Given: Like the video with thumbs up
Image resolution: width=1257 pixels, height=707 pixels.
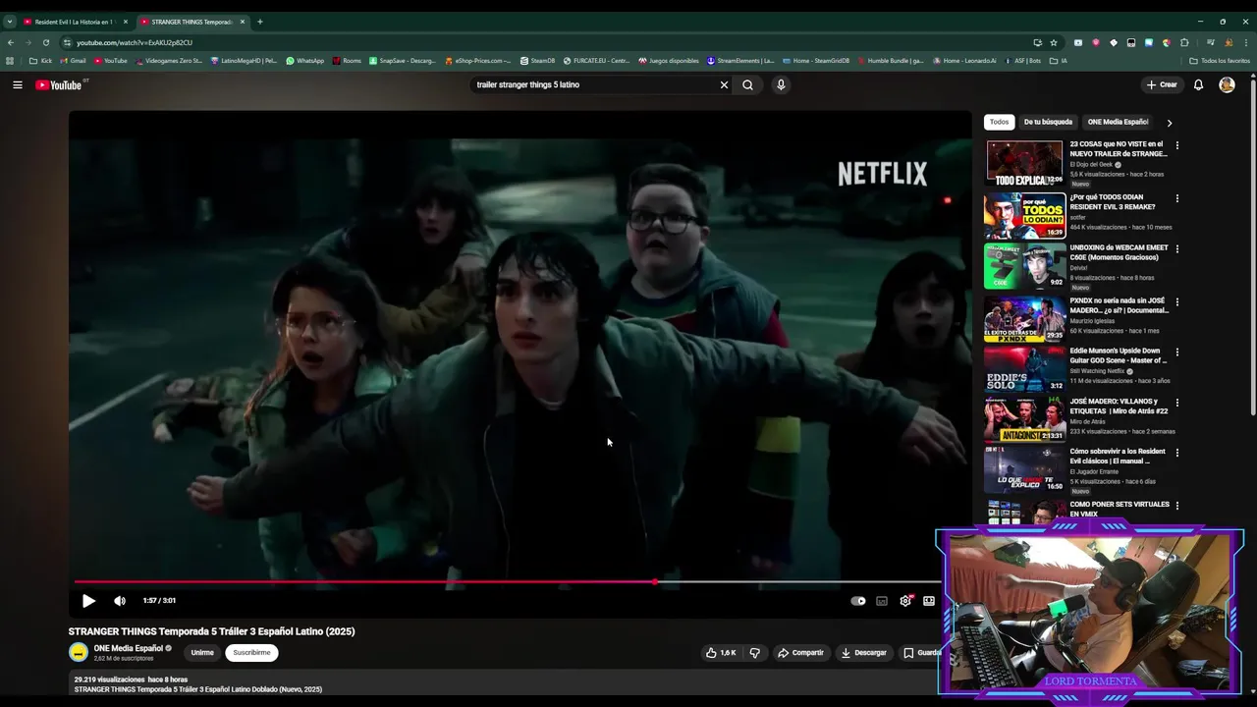Looking at the screenshot, I should 721,653.
